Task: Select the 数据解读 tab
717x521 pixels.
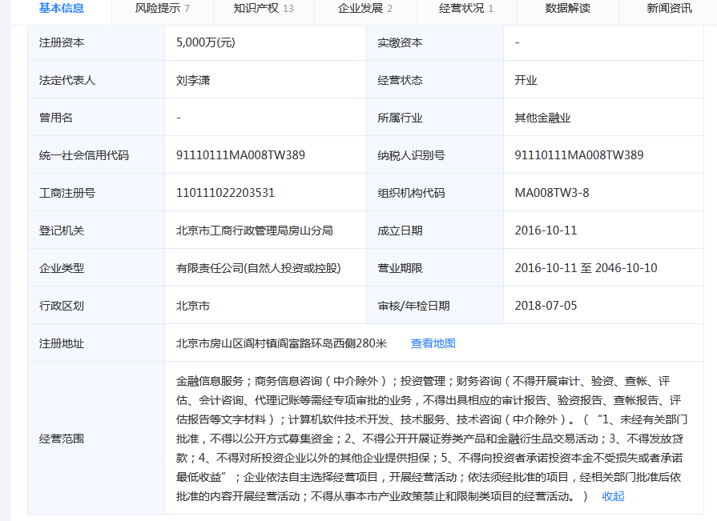Action: (x=567, y=8)
